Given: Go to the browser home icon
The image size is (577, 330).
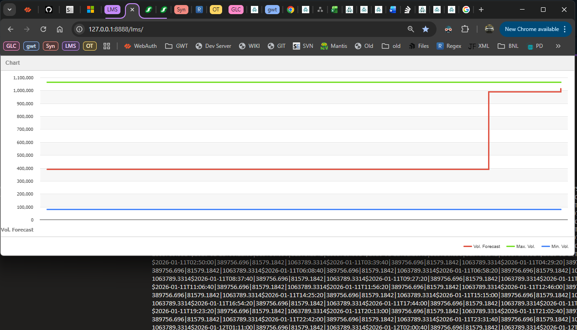Looking at the screenshot, I should pos(60,29).
